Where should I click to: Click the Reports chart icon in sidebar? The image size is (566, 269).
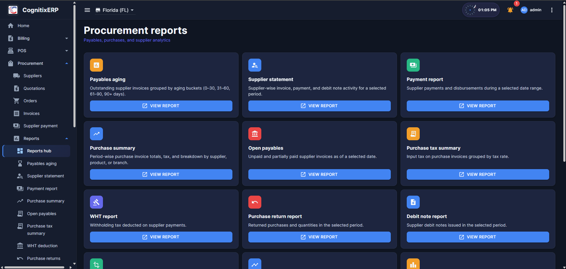pos(17,138)
